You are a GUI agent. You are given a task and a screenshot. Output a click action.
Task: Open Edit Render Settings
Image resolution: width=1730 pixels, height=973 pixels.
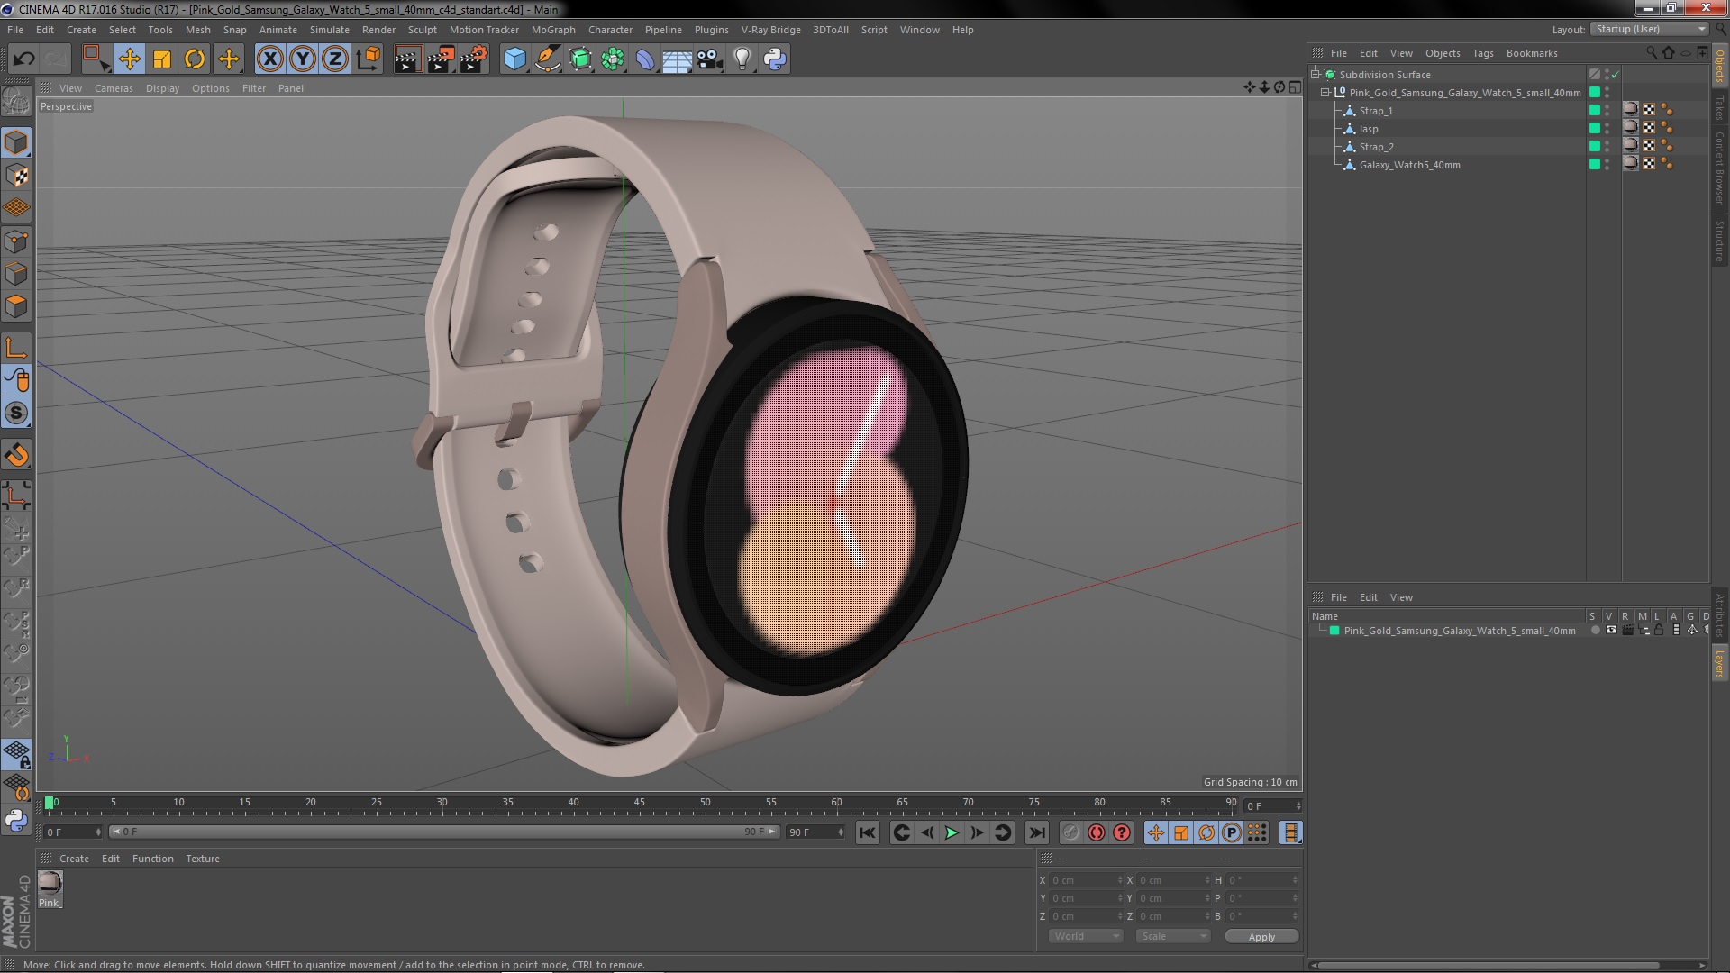coord(474,59)
